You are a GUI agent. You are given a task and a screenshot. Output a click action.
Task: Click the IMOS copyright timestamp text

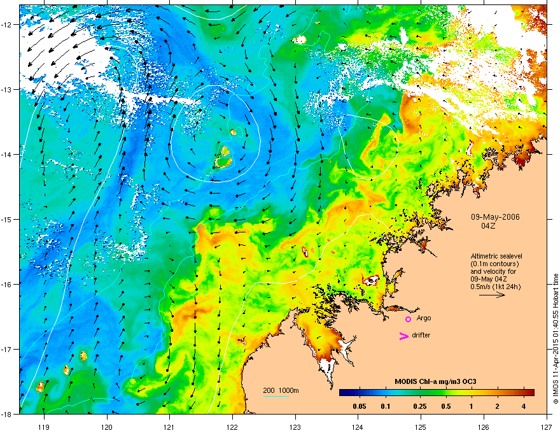(556, 339)
